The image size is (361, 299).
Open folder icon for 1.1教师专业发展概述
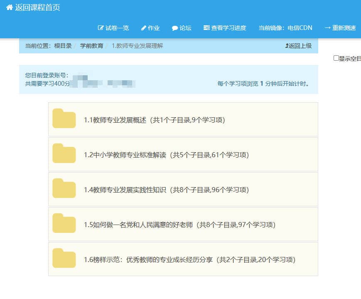[64, 119]
